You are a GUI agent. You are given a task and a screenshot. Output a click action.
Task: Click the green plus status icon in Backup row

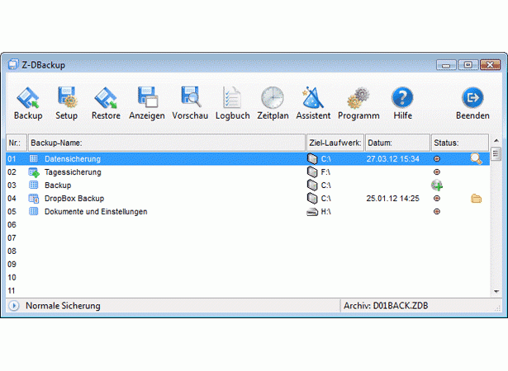tap(437, 185)
